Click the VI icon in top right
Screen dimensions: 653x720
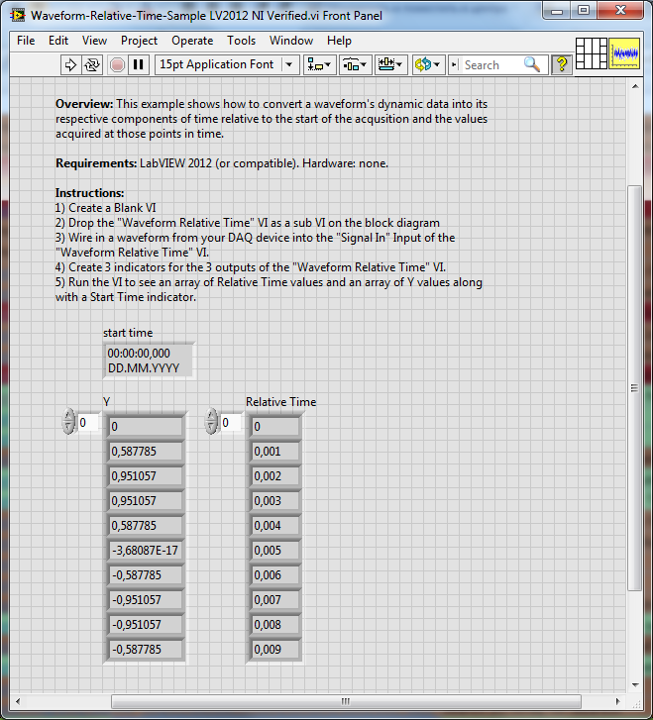pos(624,53)
